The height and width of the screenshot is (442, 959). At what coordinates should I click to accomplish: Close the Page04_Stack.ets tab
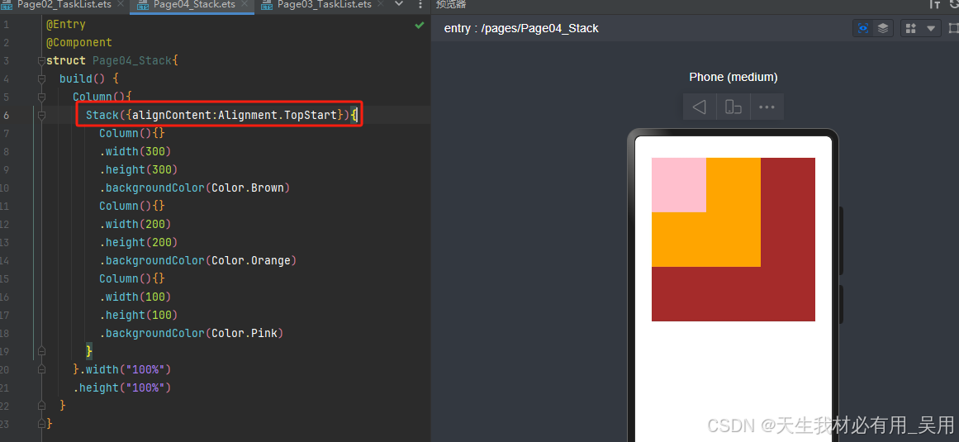tap(244, 4)
